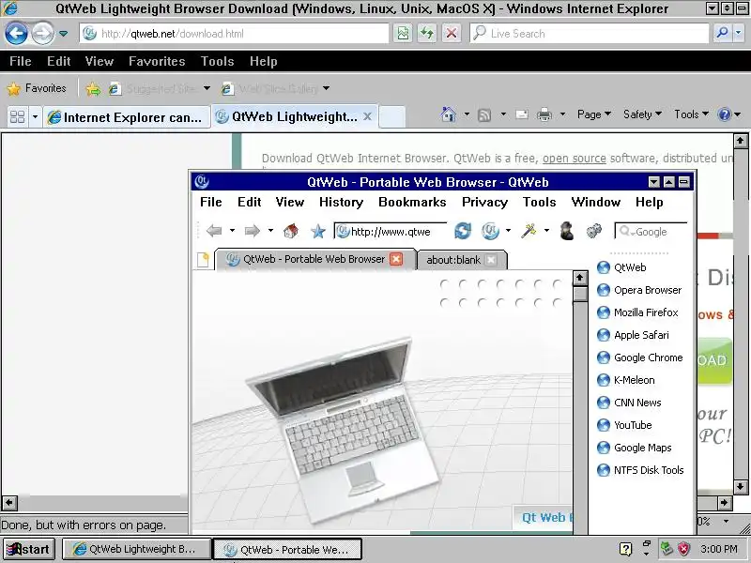Open Favorites star button
Screen dimensions: 751x563
(36, 88)
